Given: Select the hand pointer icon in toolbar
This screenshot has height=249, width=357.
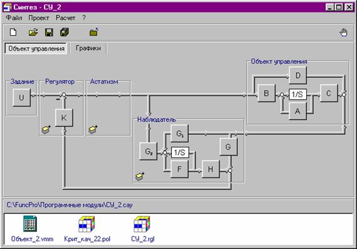Looking at the screenshot, I should [x=343, y=33].
